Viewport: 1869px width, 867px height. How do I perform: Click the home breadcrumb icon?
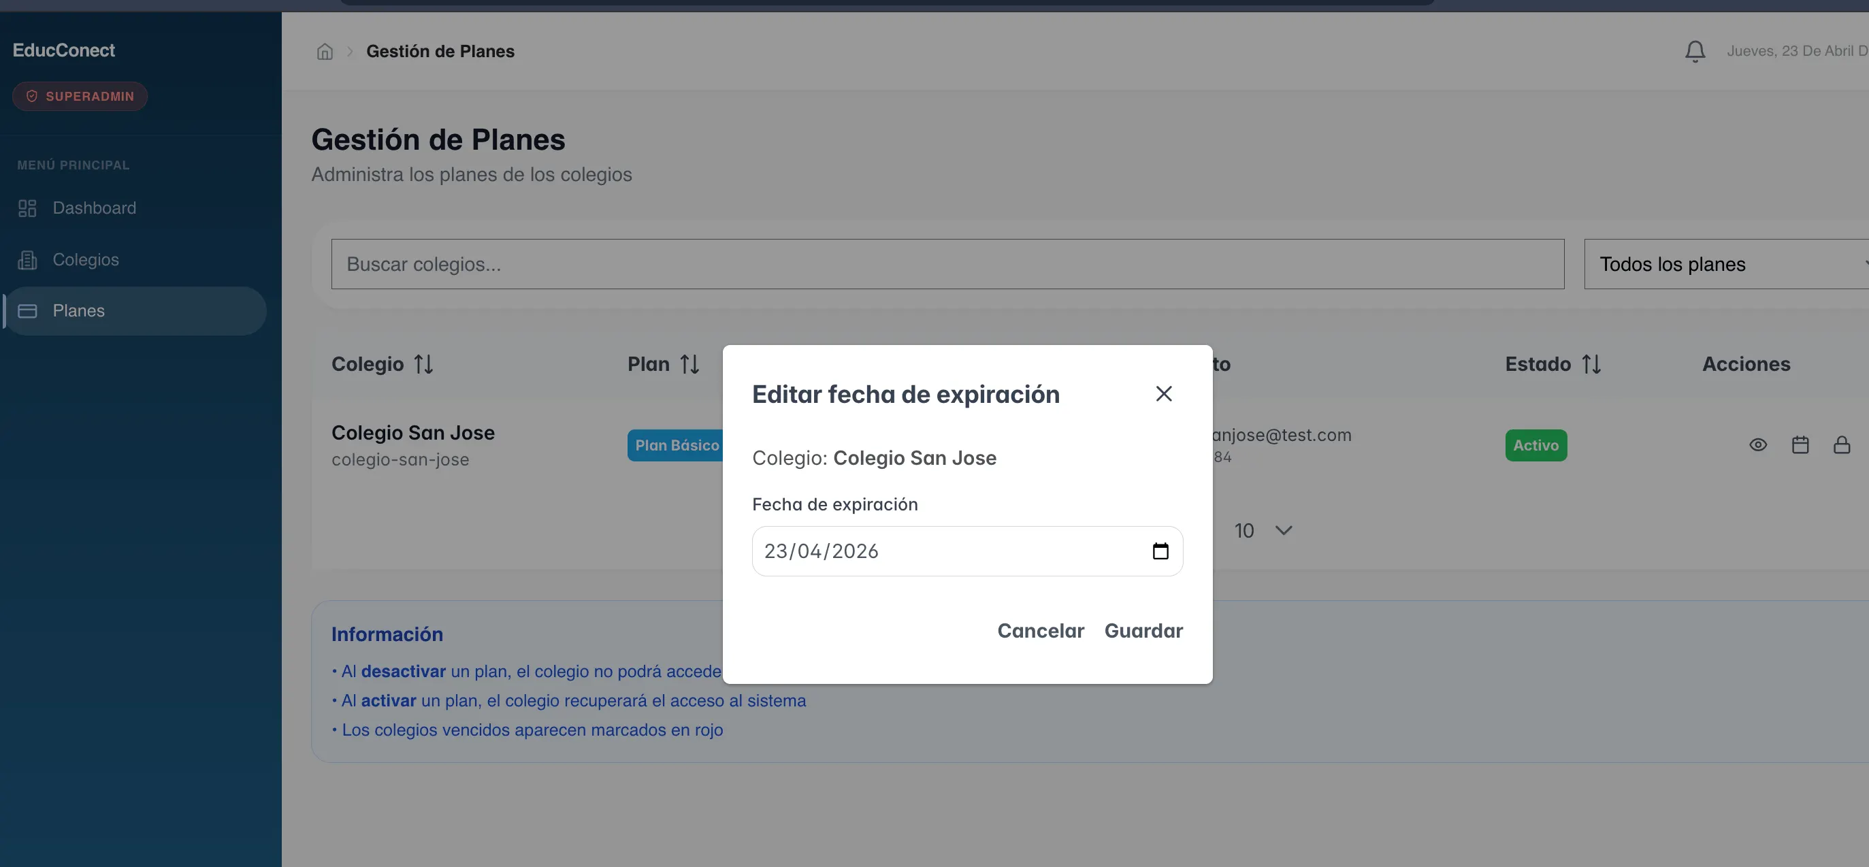324,52
